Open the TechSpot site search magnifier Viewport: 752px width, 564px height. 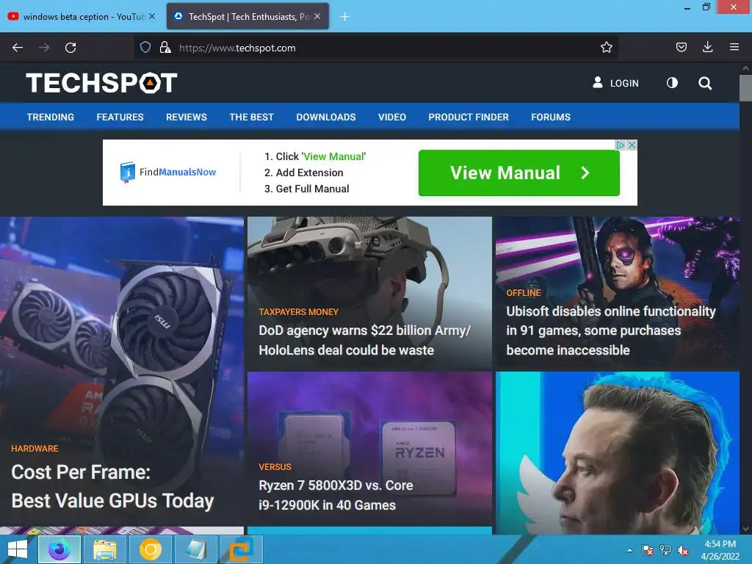(x=704, y=83)
